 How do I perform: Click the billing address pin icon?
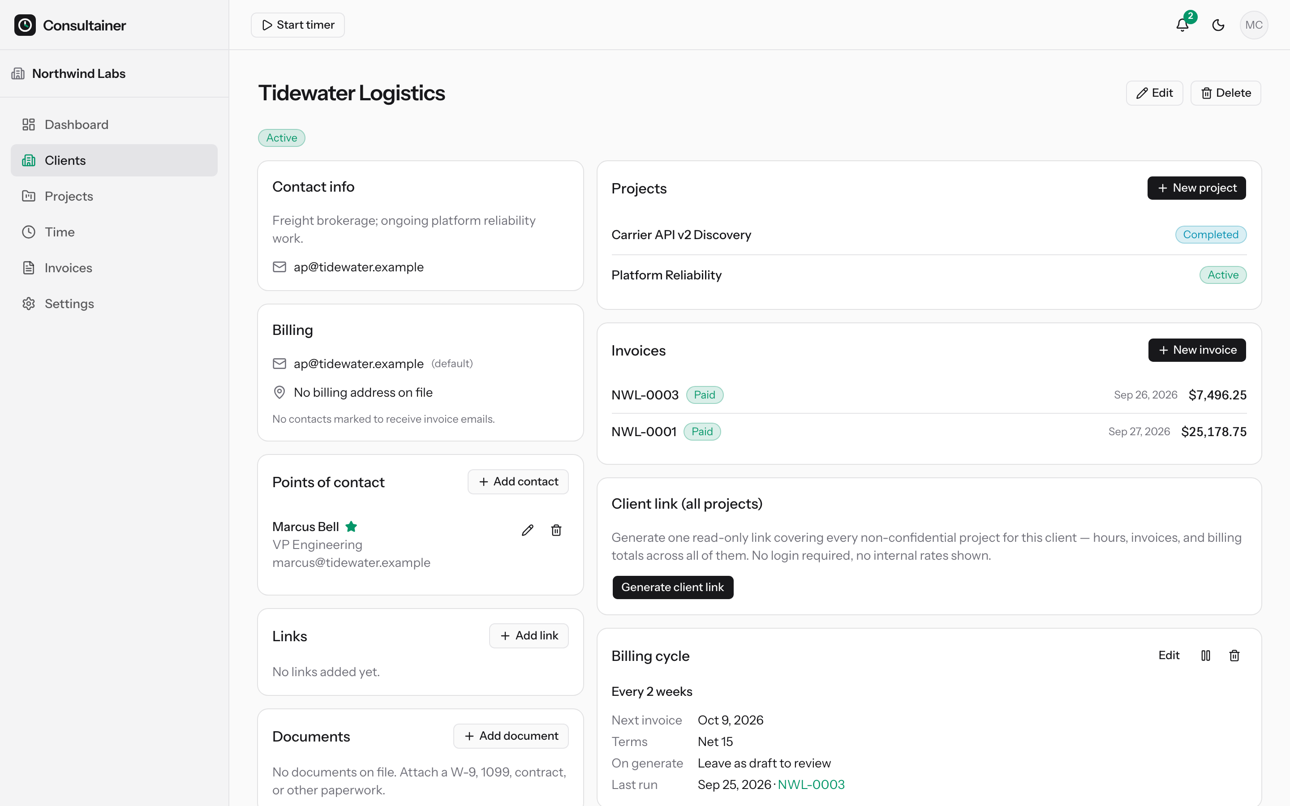(279, 392)
